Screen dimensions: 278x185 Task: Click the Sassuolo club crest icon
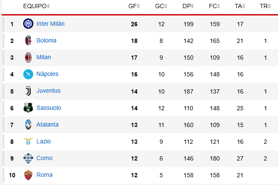pyautogui.click(x=28, y=108)
